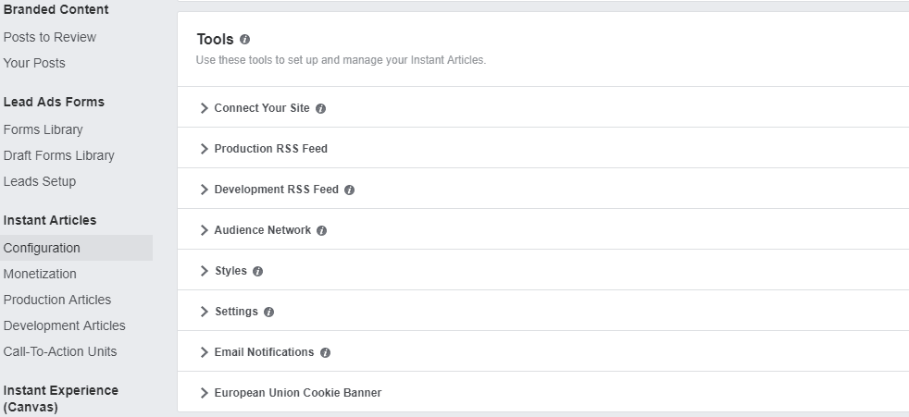Expand the European Union Cookie Banner section
909x417 pixels.
click(297, 393)
